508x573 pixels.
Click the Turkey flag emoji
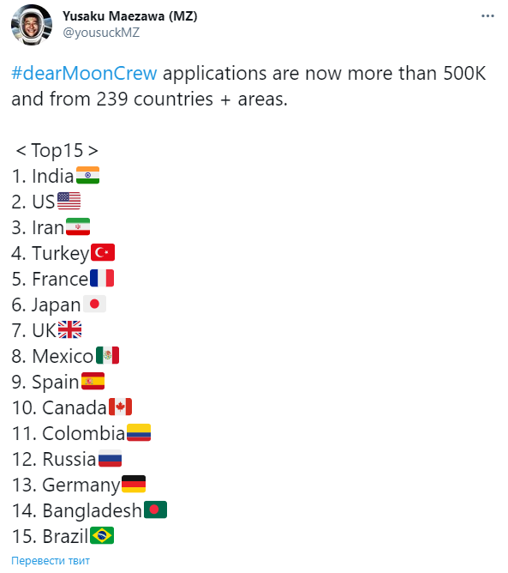(x=103, y=252)
